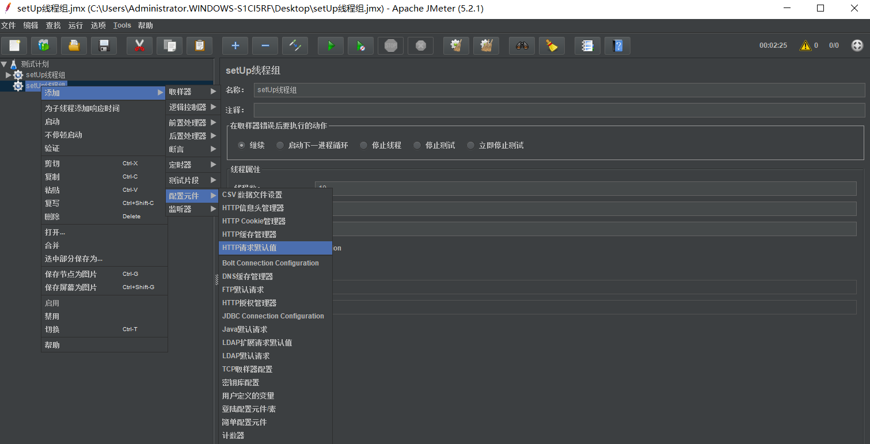The width and height of the screenshot is (870, 444).
Task: Open the Templates toolbar icon
Action: [x=44, y=46]
